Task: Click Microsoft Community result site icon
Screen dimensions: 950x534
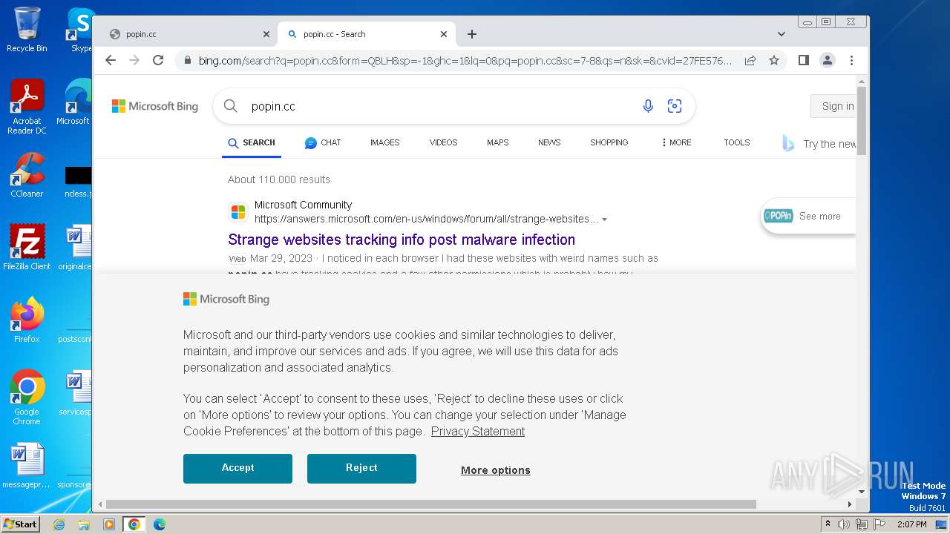Action: click(x=238, y=212)
